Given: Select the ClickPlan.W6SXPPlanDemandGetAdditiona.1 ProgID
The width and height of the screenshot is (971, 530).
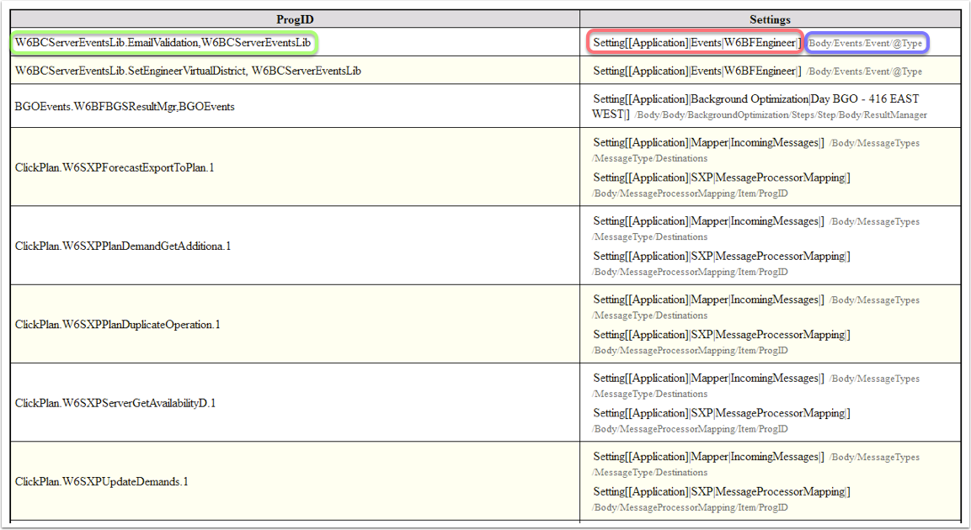Looking at the screenshot, I should 123,246.
